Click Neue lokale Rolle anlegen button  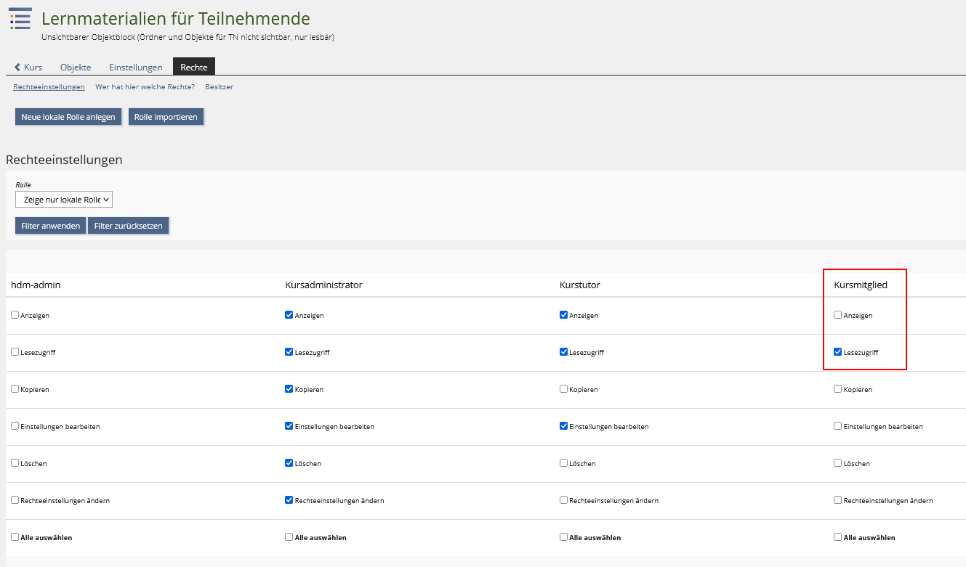coord(68,117)
